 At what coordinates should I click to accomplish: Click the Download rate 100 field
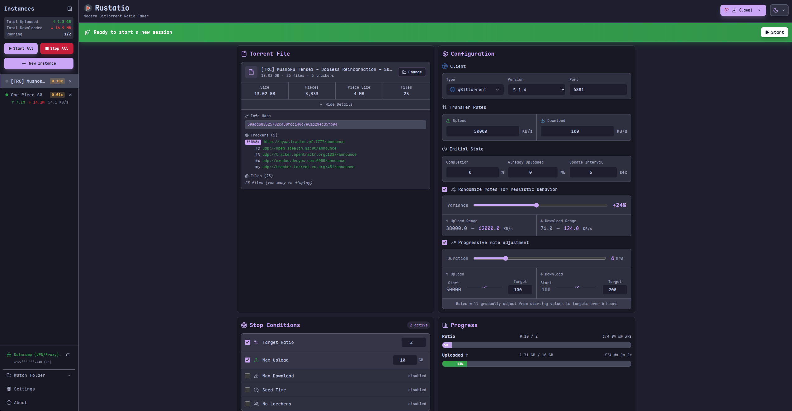(x=577, y=131)
